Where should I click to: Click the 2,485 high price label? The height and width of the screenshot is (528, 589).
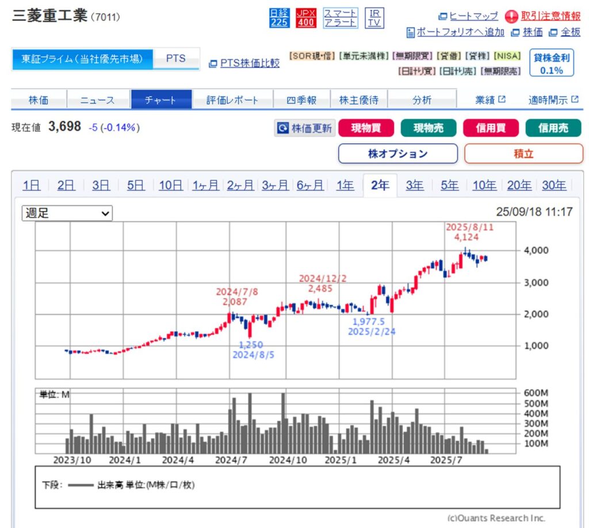(x=320, y=288)
